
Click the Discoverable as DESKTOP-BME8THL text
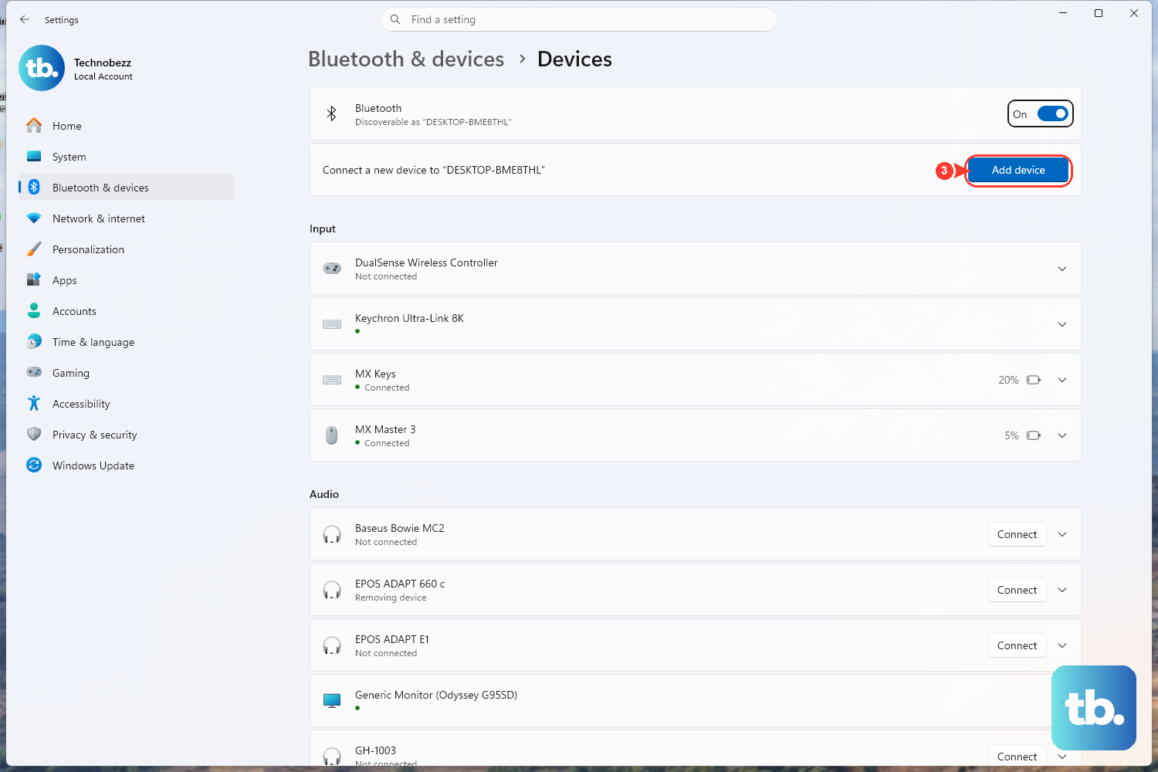433,122
